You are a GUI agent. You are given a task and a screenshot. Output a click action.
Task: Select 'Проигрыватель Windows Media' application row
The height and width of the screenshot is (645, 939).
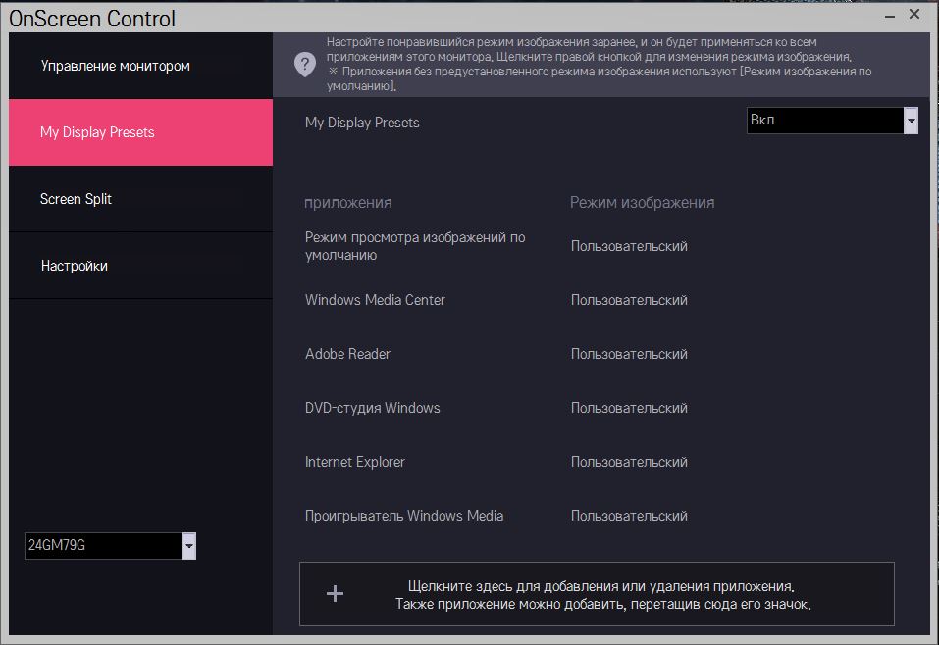click(404, 516)
